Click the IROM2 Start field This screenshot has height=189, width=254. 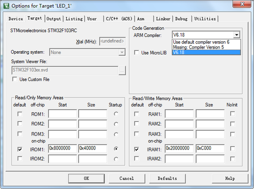tap(62, 159)
